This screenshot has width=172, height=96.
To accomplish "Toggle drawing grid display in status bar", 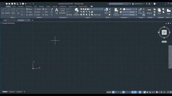I will pos(113,92).
